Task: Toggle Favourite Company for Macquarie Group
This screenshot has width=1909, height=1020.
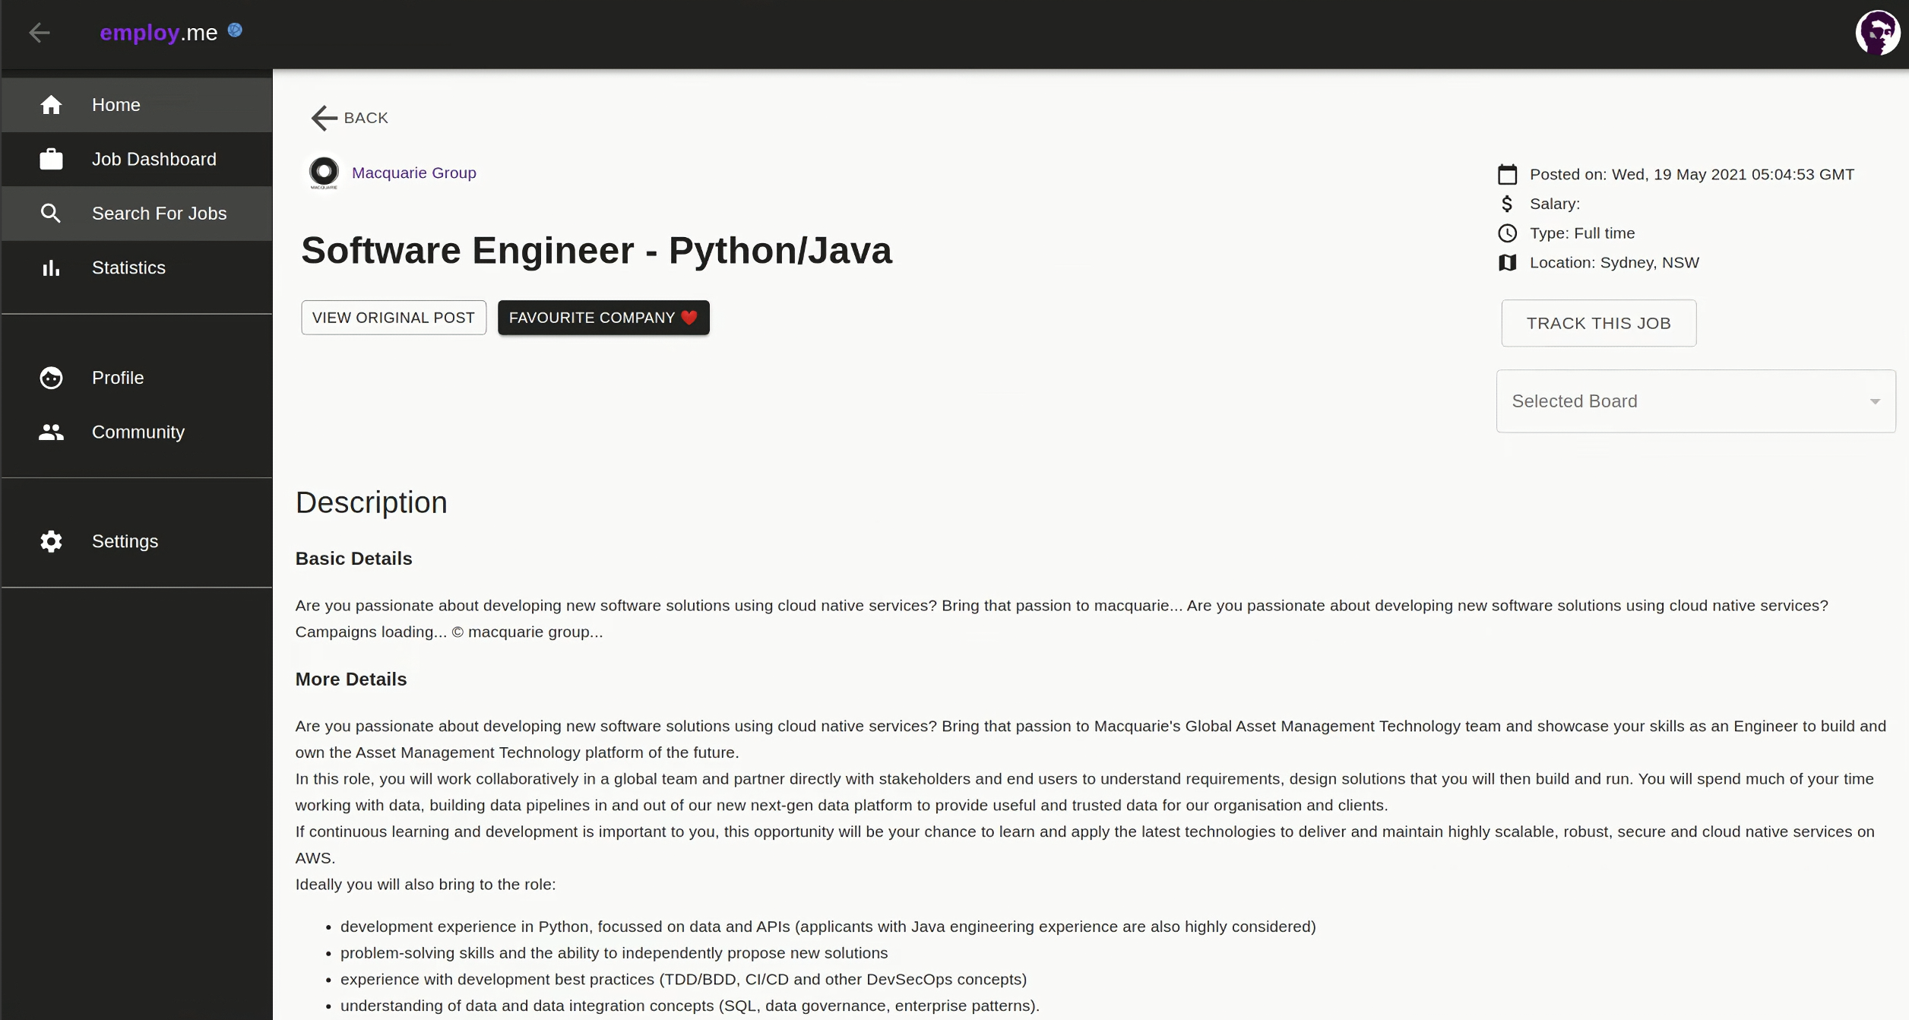Action: pos(603,317)
